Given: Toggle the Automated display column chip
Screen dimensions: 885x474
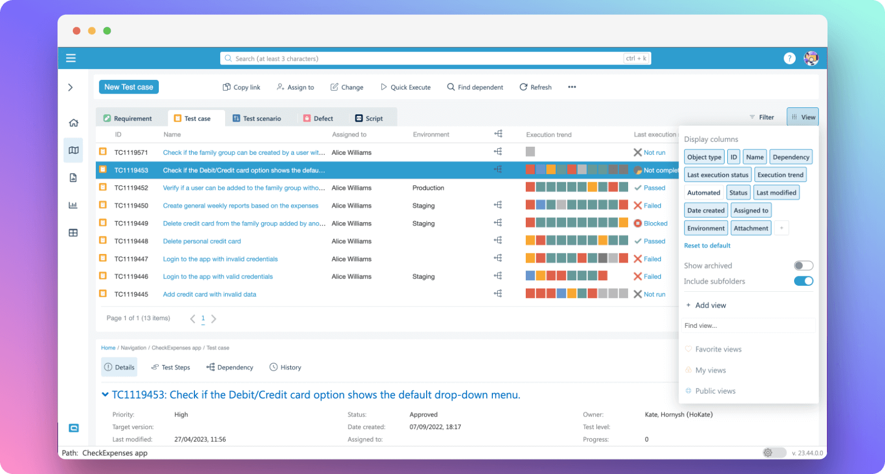Looking at the screenshot, I should 703,193.
